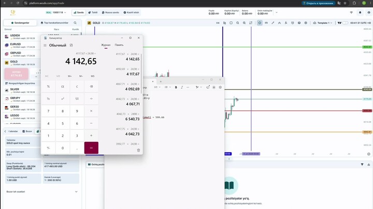Click the calculator plus button
The image size is (373, 209).
91,136
